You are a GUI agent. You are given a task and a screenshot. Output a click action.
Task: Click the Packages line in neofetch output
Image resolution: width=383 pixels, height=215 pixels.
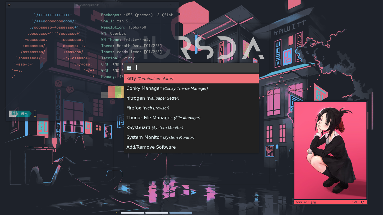click(x=137, y=15)
